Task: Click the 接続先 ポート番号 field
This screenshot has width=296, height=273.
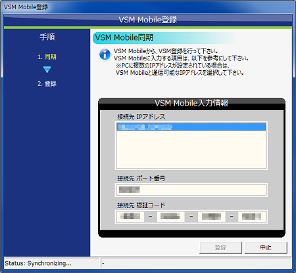Action: (x=191, y=190)
